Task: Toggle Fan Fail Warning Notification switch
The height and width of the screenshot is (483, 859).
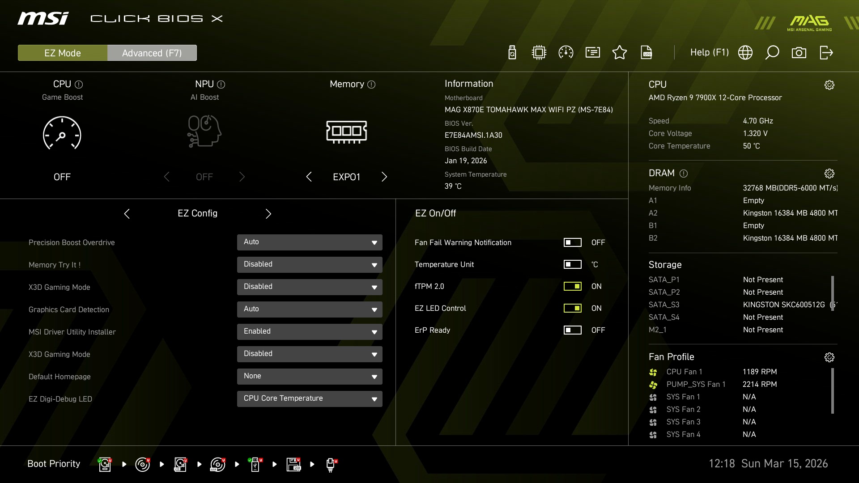Action: pyautogui.click(x=572, y=242)
